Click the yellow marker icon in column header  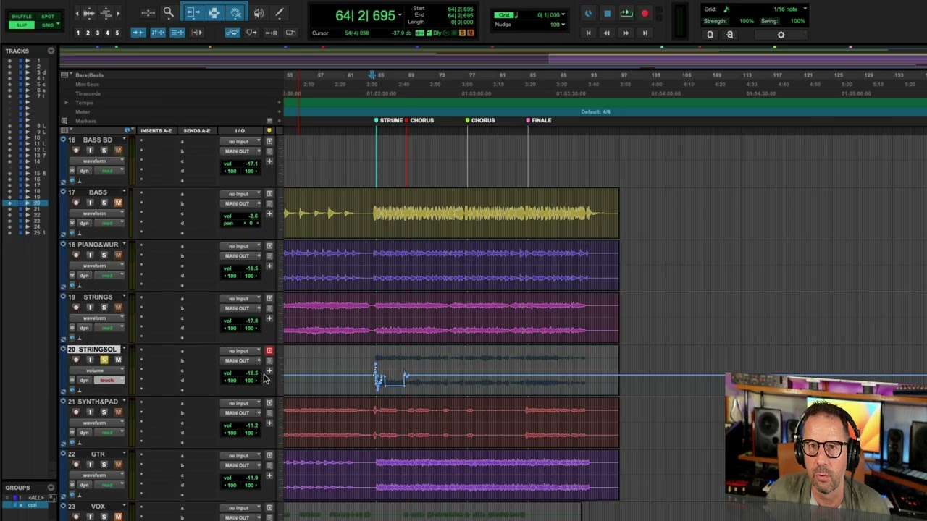point(269,131)
